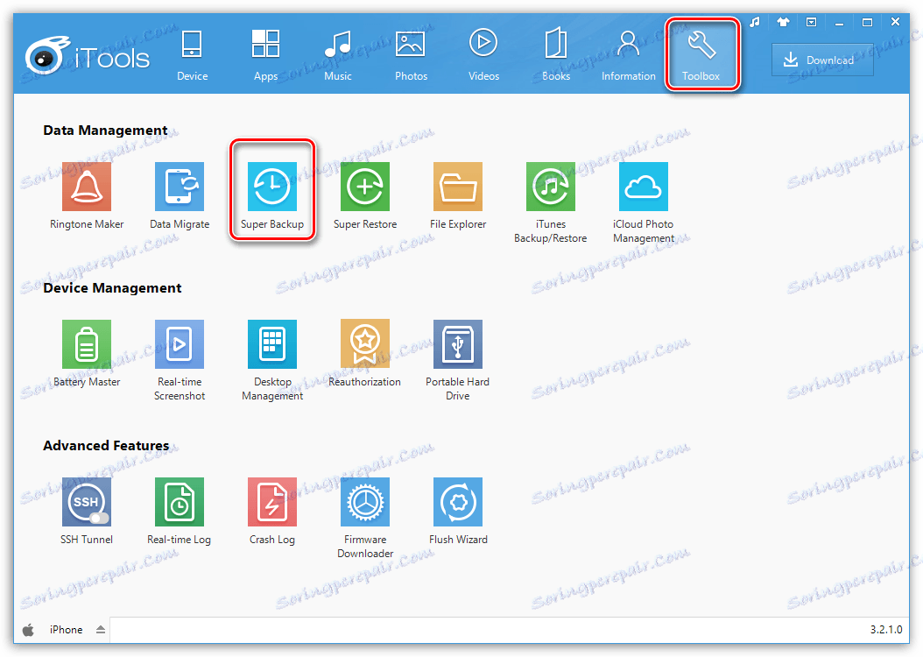Click the Data Management heading
923x657 pixels.
point(105,131)
